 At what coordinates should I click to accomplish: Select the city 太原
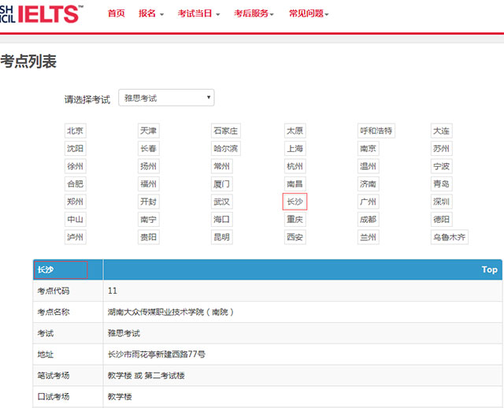coord(295,131)
